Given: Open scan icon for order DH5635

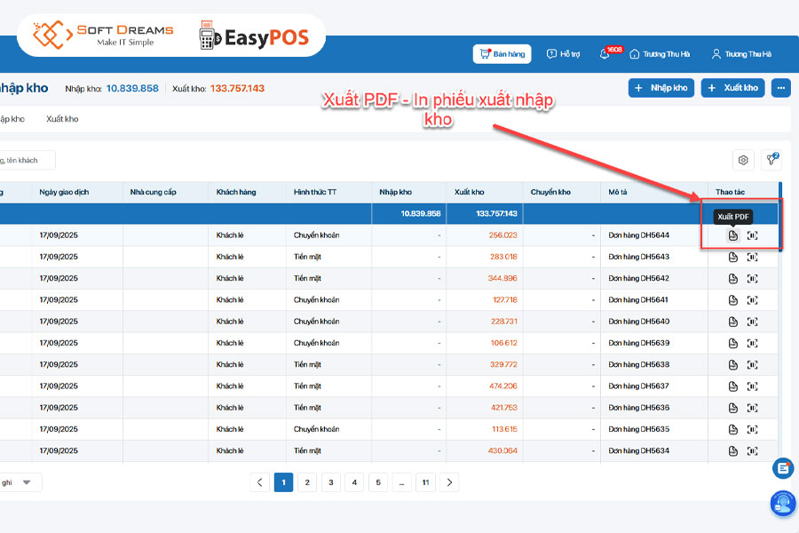Looking at the screenshot, I should (x=752, y=429).
